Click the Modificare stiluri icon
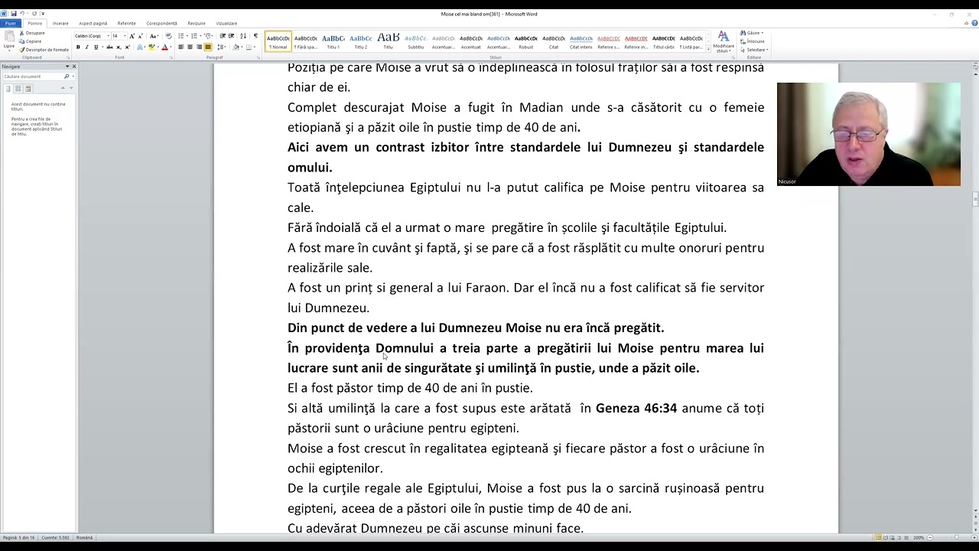Viewport: 979px width, 551px height. pos(723,41)
